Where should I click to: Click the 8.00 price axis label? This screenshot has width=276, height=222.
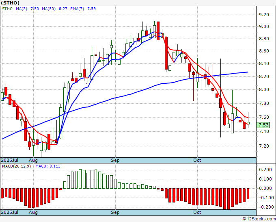[x=264, y=89]
